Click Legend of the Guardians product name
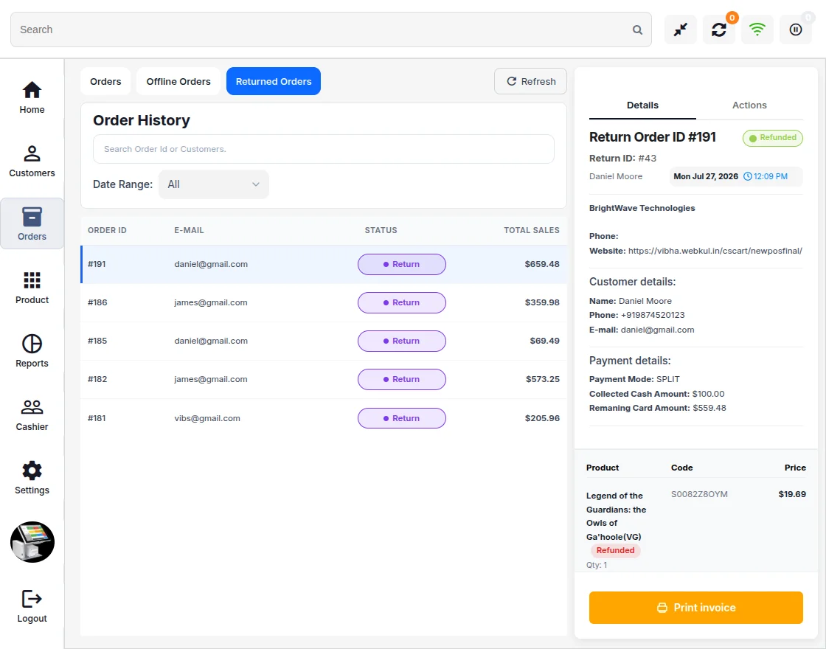Screen dimensions: 826x649 (616, 516)
